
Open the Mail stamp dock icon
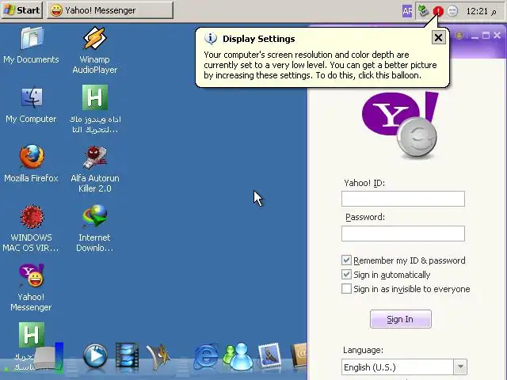pos(269,355)
